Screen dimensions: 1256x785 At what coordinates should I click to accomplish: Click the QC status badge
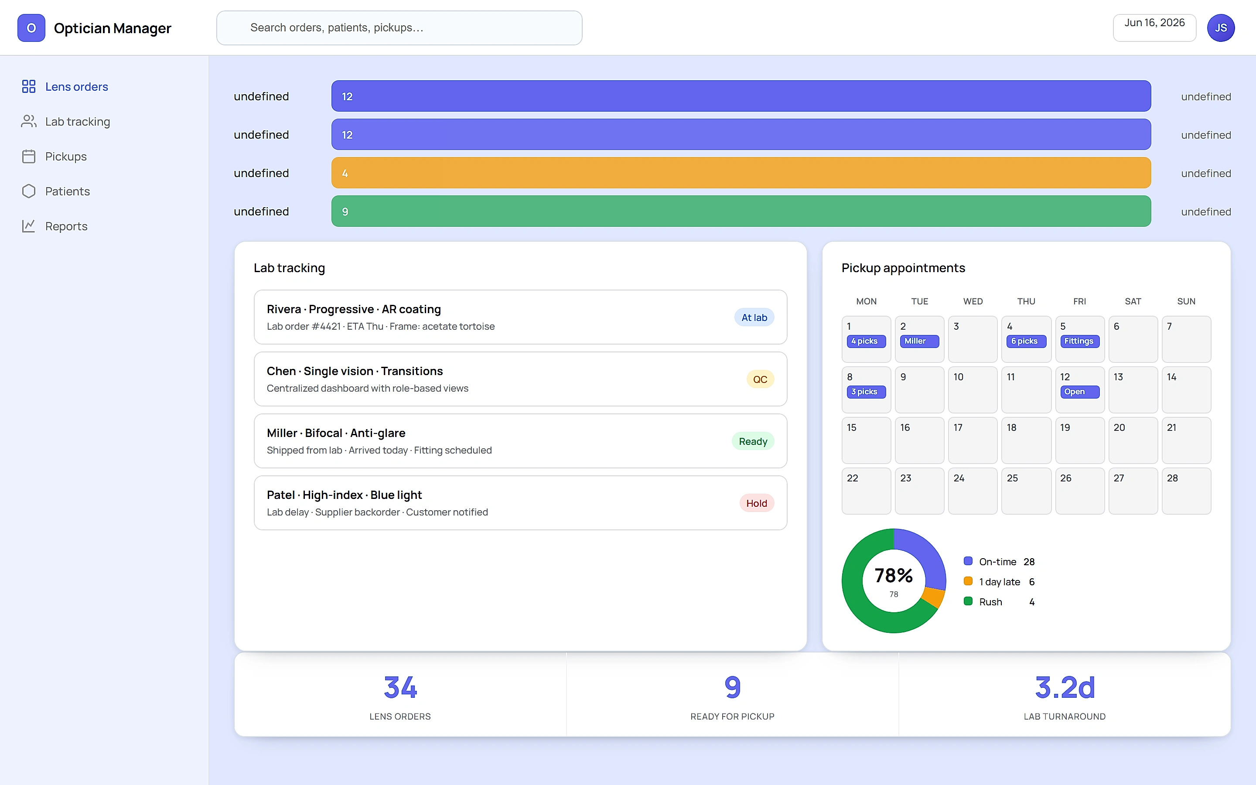click(760, 379)
